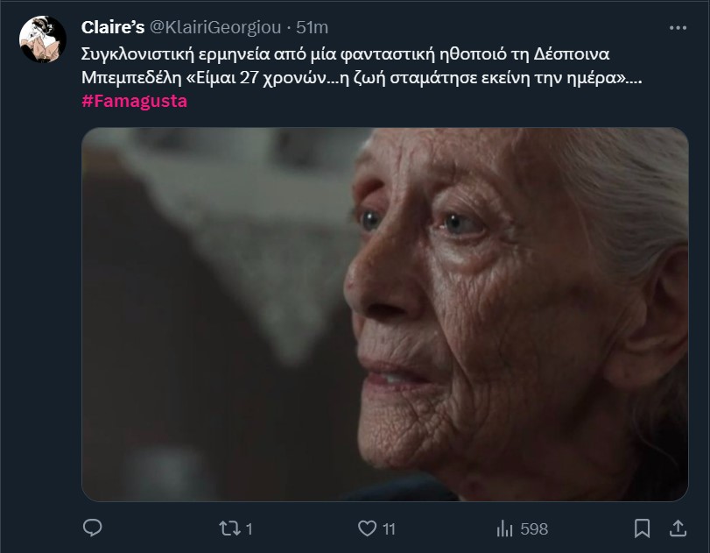
Task: Enlarge the elderly woman image
Action: (385, 315)
